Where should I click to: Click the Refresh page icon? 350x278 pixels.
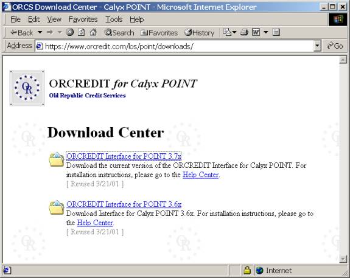[81, 32]
